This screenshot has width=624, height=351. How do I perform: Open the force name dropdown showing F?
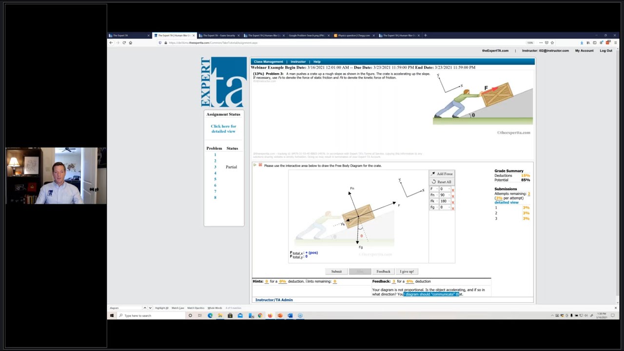[434, 189]
